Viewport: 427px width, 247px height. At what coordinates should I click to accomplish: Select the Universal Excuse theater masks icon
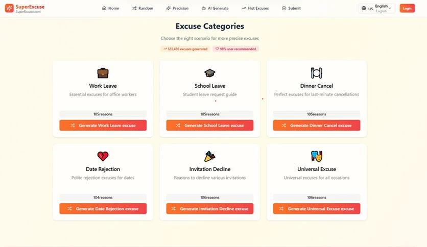point(317,156)
